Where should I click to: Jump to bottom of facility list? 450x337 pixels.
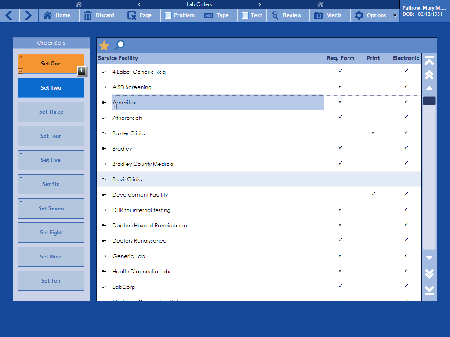429,290
